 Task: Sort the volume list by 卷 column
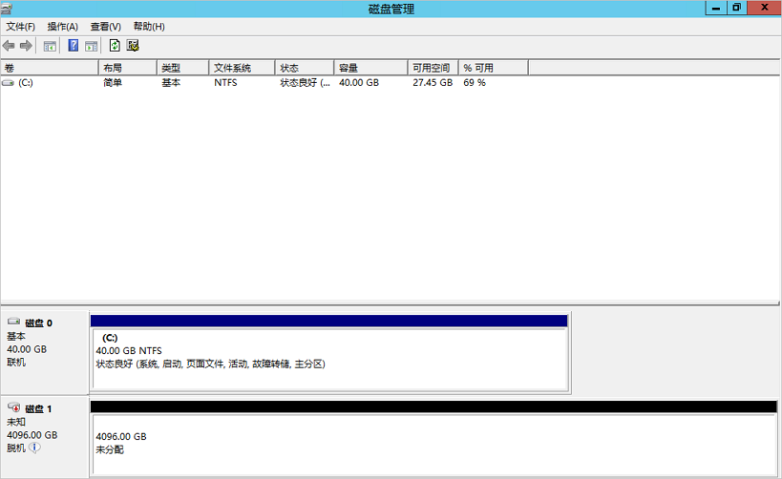click(48, 68)
